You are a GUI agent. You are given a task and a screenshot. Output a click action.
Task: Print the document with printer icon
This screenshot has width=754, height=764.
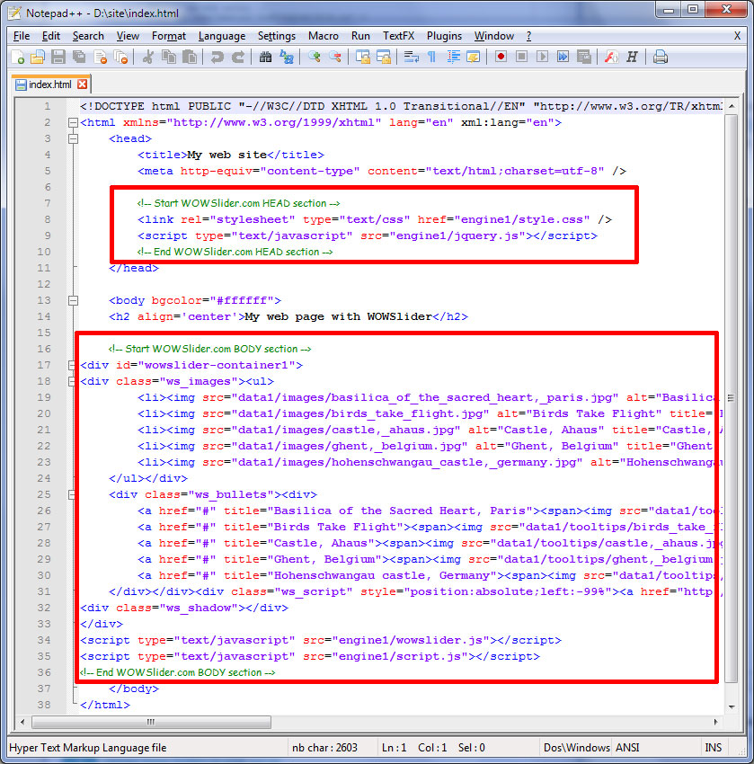point(660,57)
